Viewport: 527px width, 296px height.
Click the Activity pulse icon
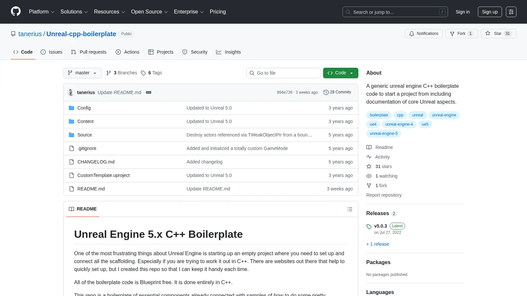click(369, 157)
